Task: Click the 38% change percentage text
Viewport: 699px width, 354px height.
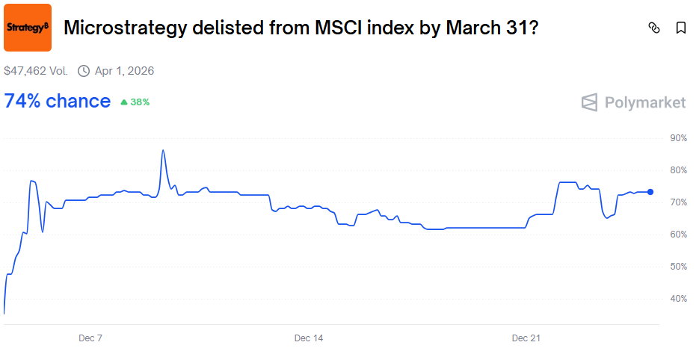Action: pos(140,102)
